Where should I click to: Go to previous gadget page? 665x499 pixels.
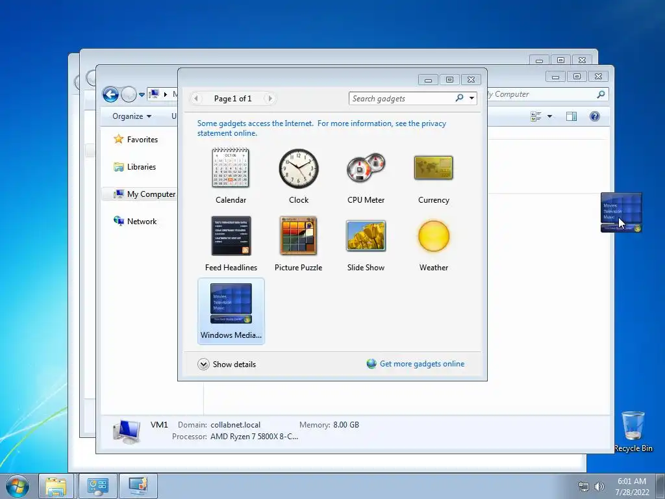pos(195,99)
